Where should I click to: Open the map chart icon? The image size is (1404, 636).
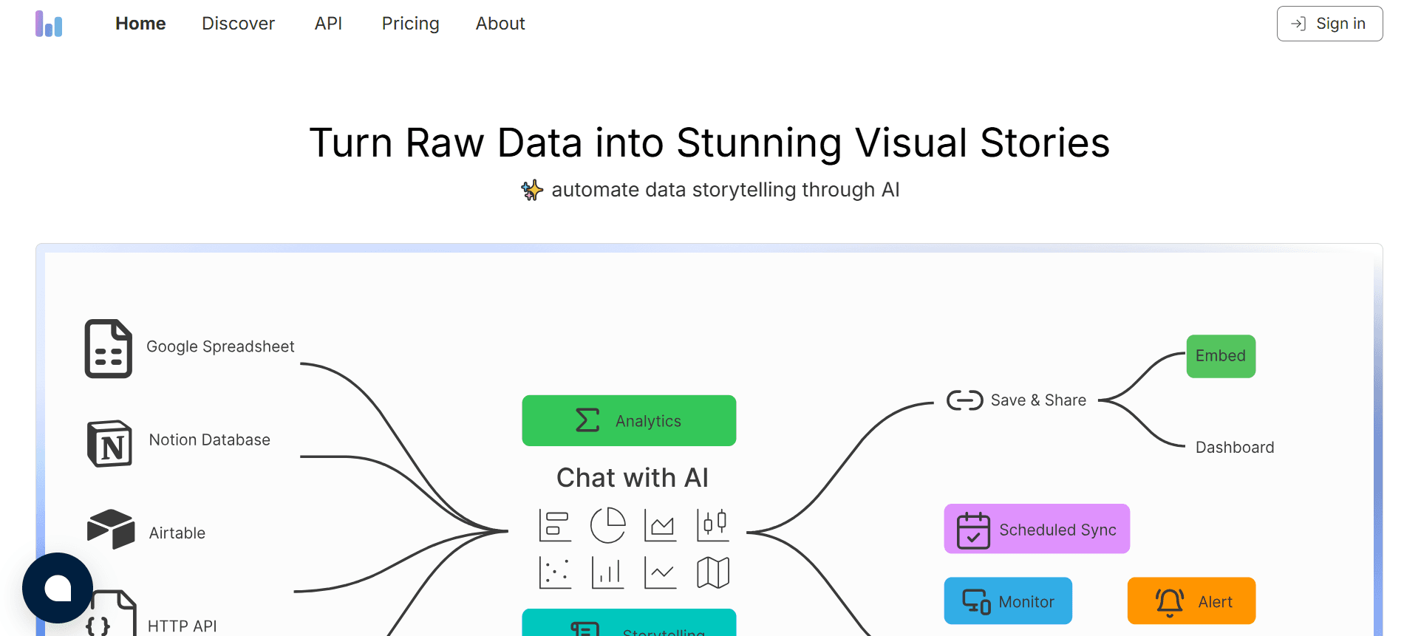712,571
